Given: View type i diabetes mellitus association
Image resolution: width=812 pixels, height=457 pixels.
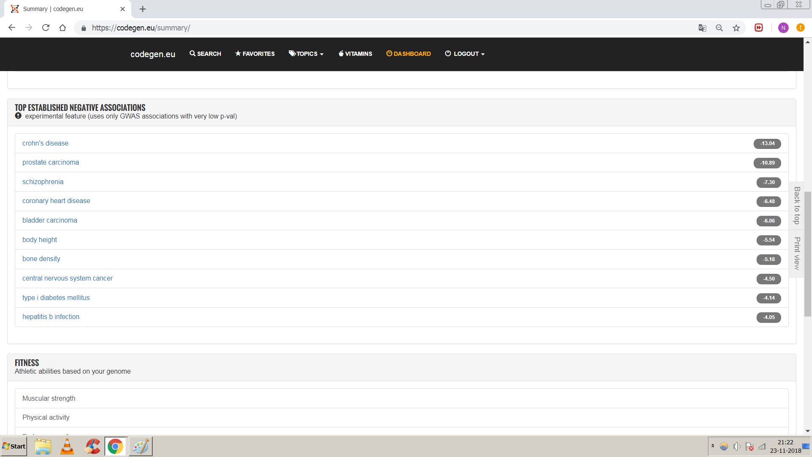Looking at the screenshot, I should pos(56,298).
